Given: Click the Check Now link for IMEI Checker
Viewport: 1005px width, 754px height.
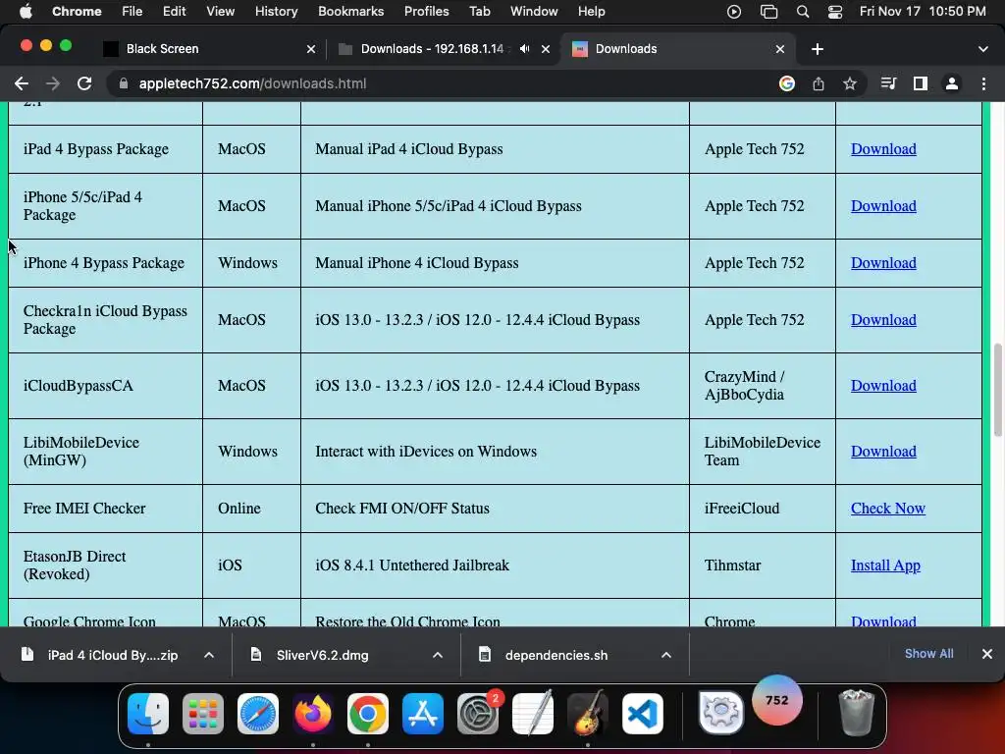Looking at the screenshot, I should point(887,509).
